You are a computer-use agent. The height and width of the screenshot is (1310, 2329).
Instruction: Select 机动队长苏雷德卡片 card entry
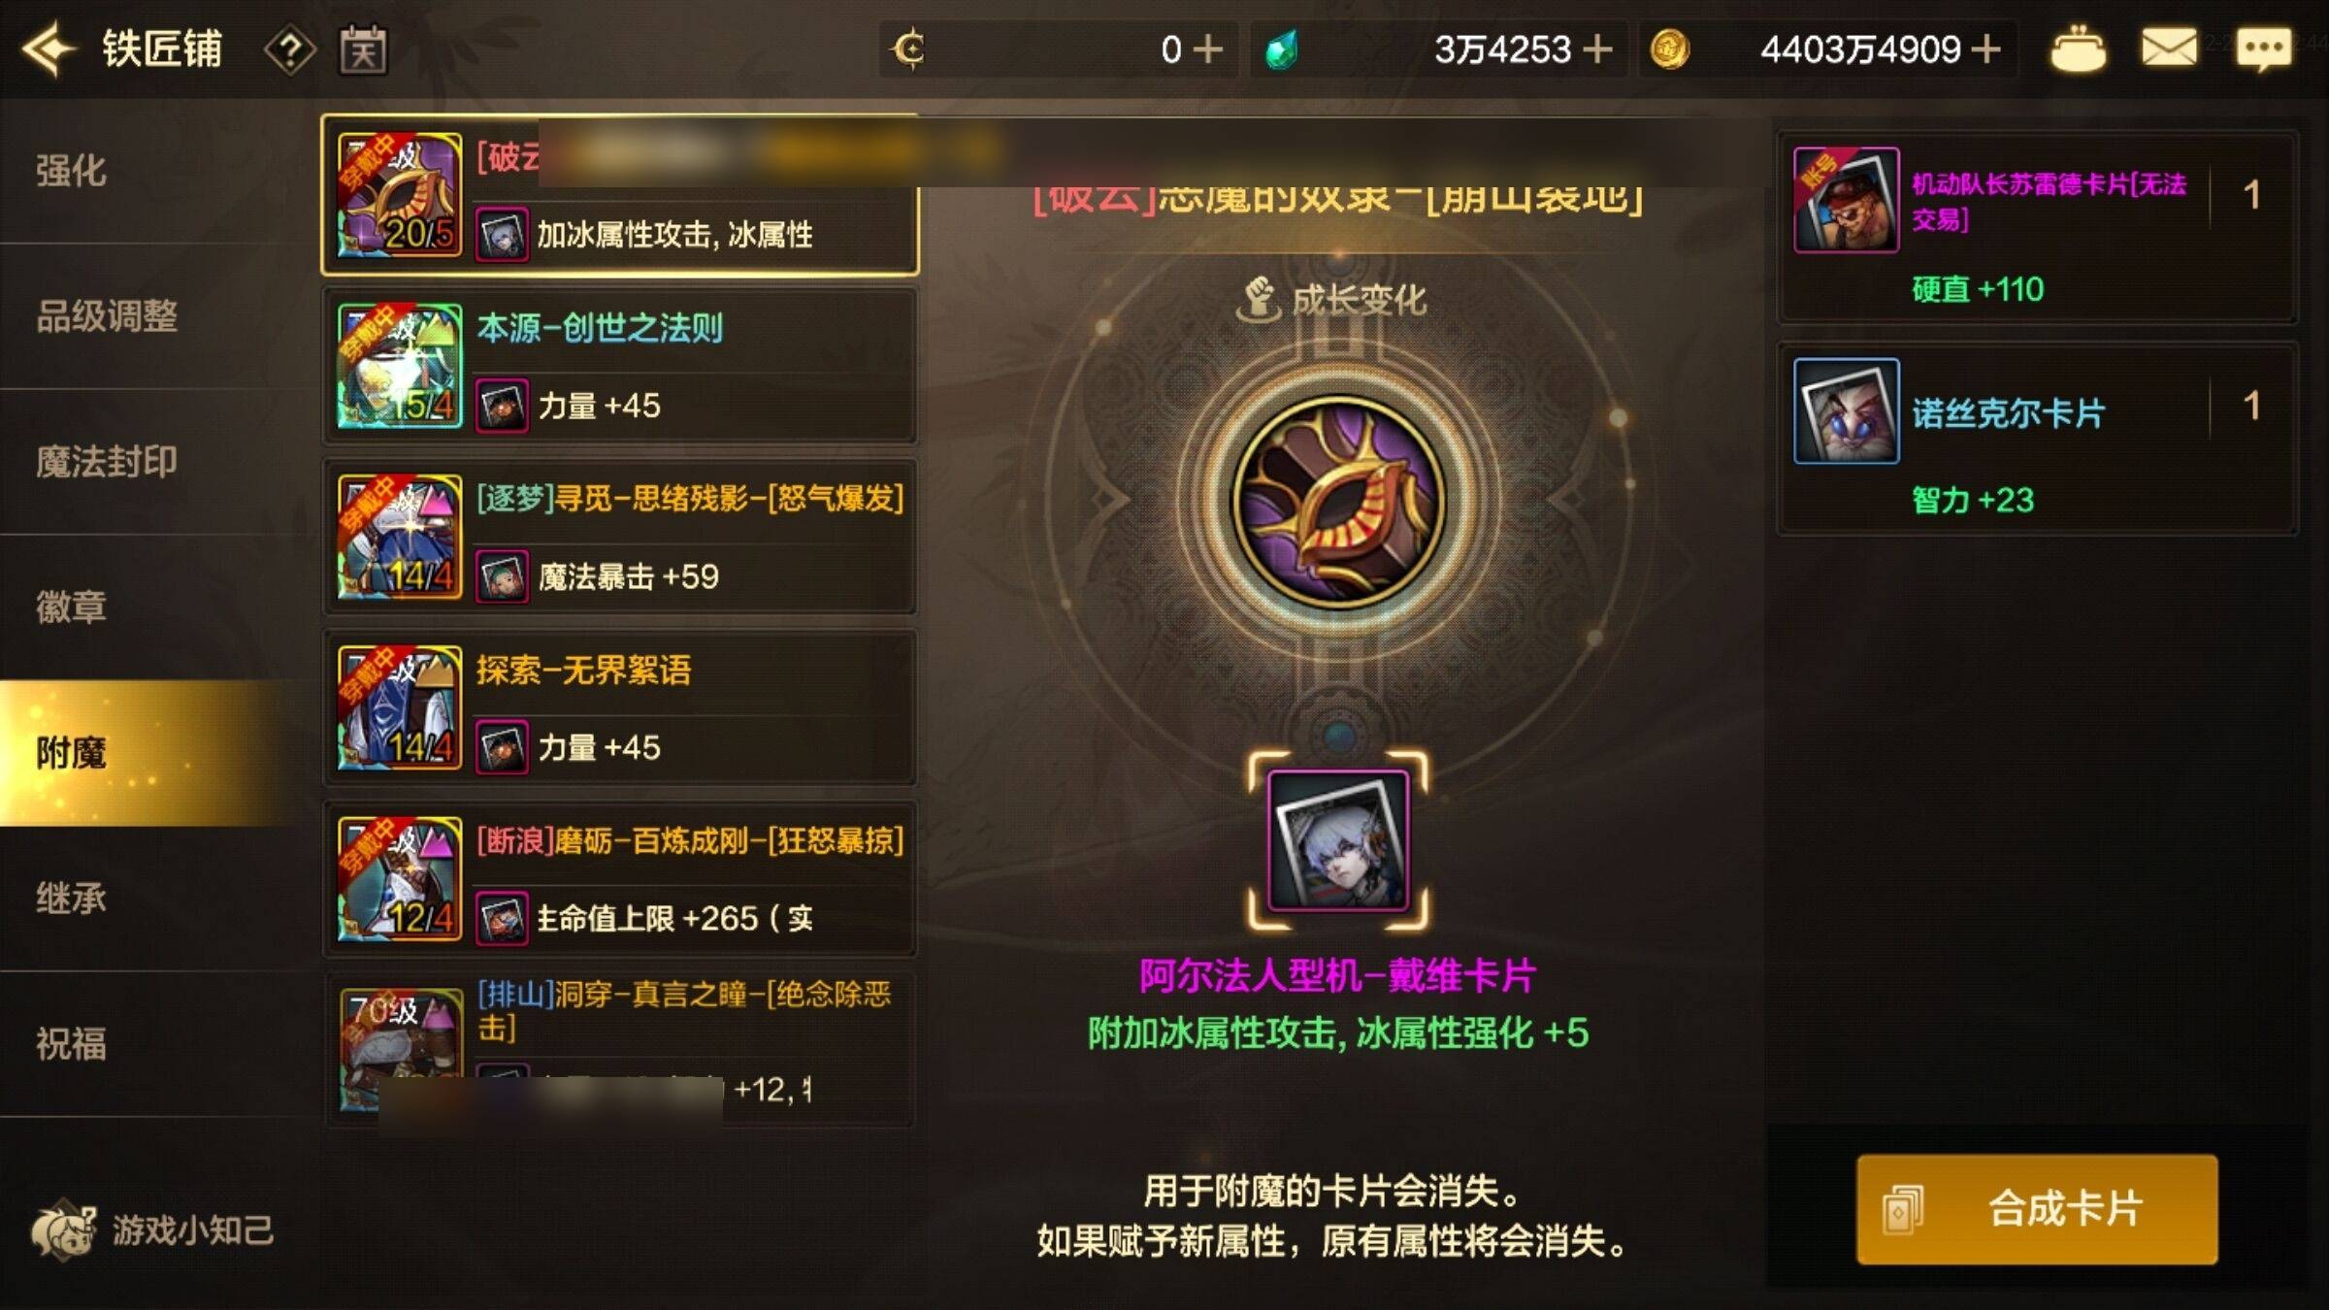[2037, 228]
